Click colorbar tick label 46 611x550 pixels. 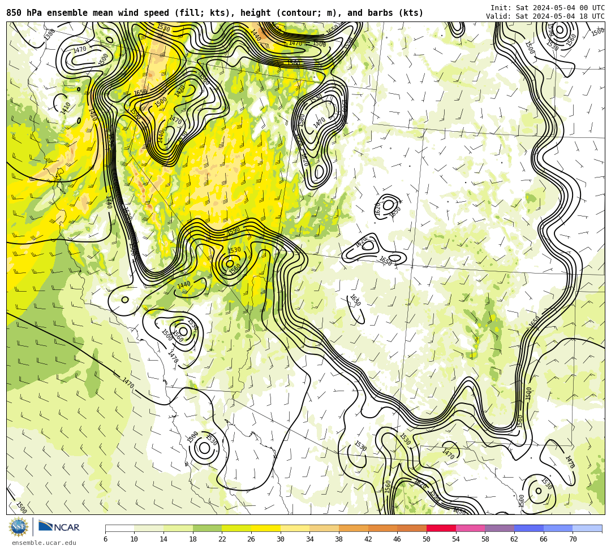coord(398,539)
